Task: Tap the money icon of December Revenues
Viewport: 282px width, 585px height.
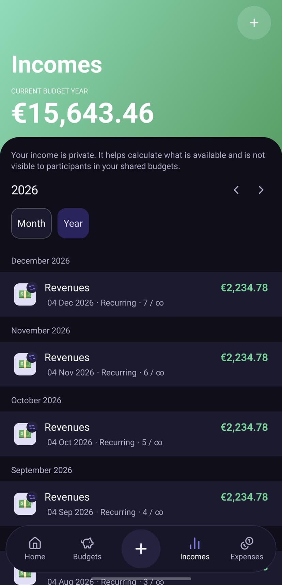Action: 25,294
